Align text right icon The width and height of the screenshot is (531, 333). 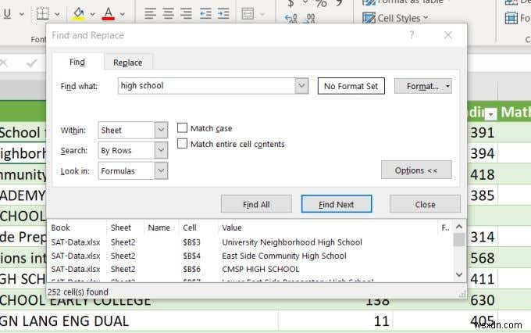click(x=186, y=13)
